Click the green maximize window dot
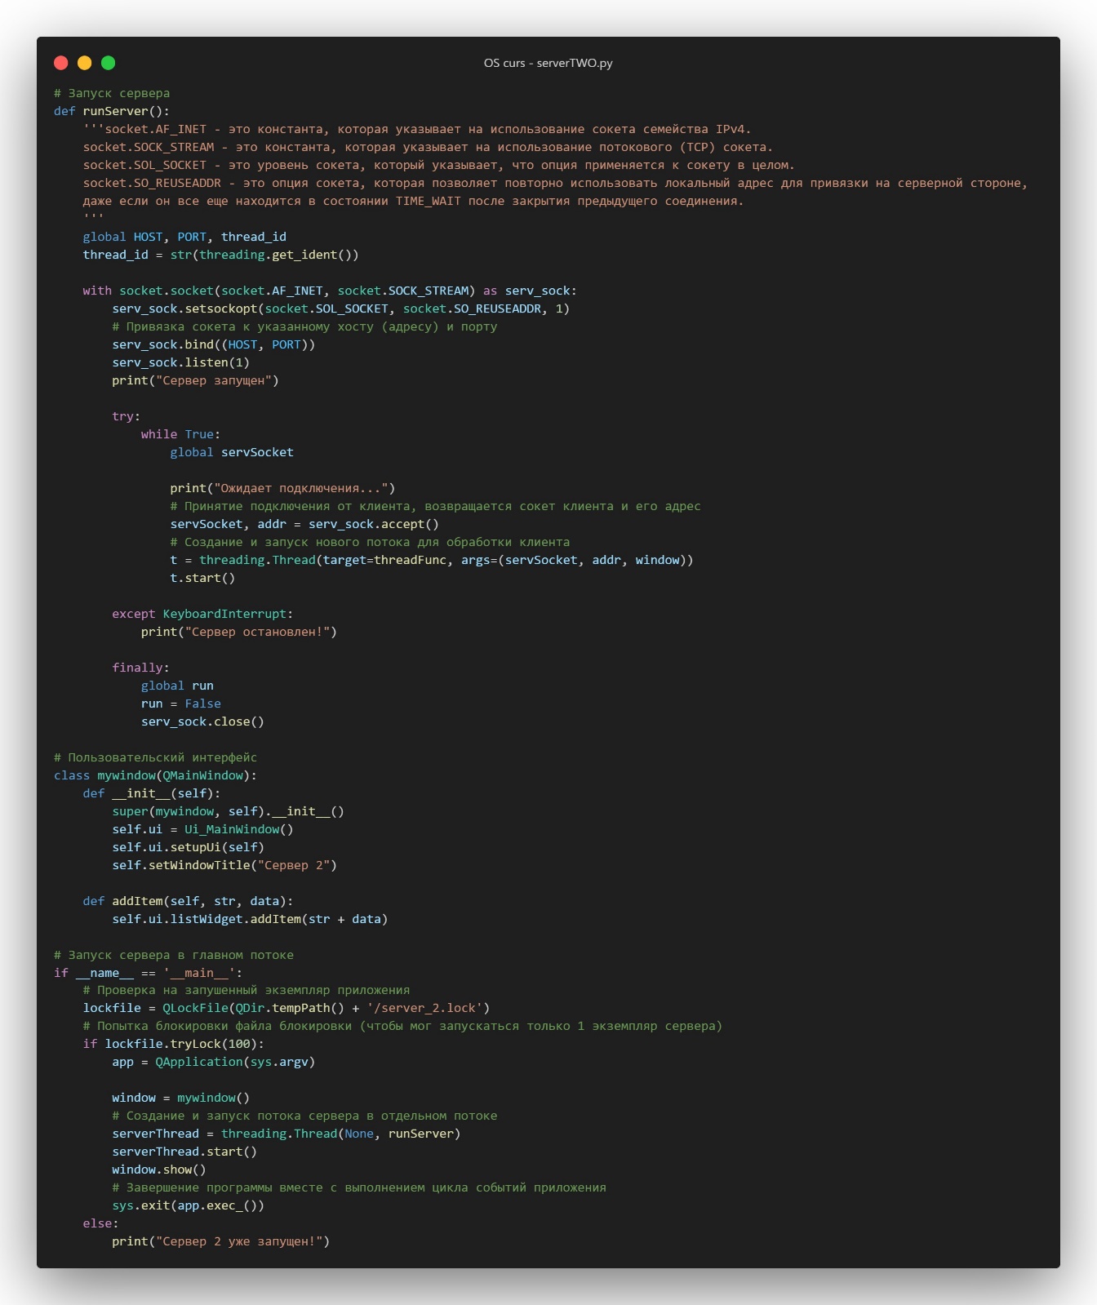Screen dimensions: 1097x1305 108,63
